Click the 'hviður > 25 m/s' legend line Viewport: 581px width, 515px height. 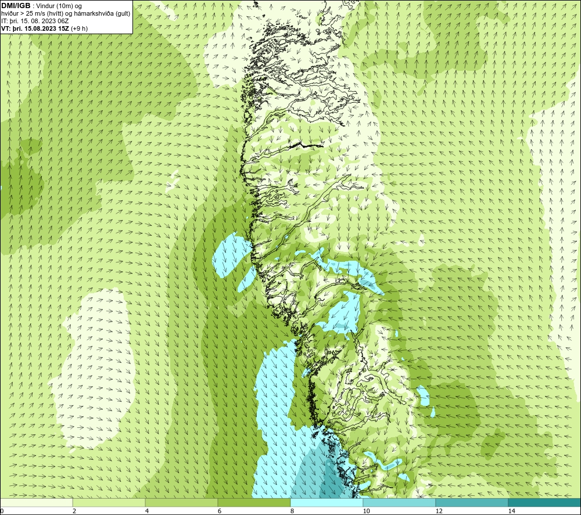pyautogui.click(x=66, y=13)
